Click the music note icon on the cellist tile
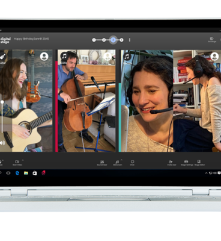This screenshot has width=221, height=241. click(x=64, y=56)
